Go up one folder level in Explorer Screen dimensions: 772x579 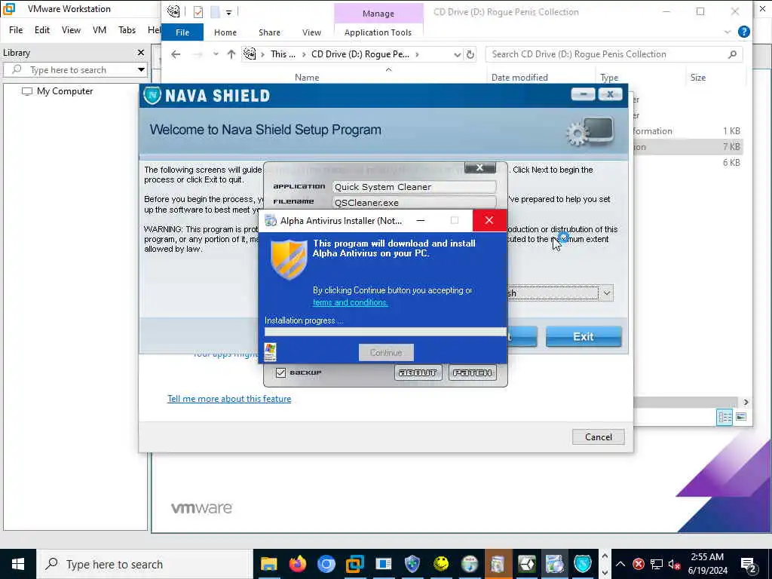click(x=231, y=54)
